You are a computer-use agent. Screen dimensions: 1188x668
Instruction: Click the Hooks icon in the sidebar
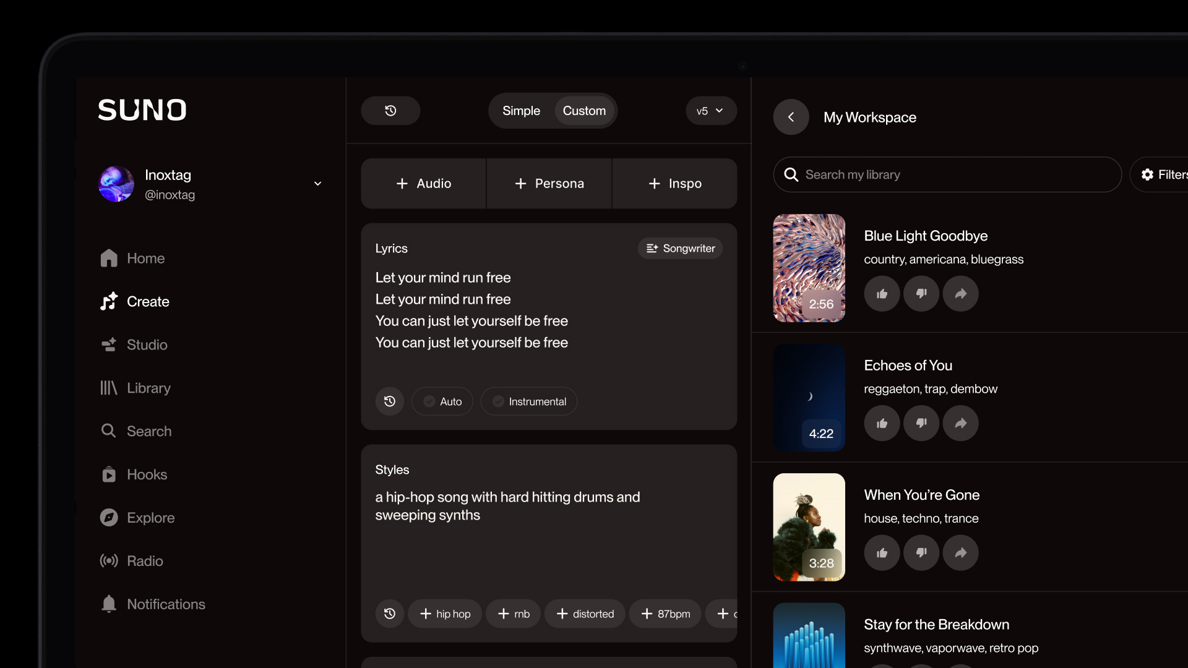pos(109,474)
